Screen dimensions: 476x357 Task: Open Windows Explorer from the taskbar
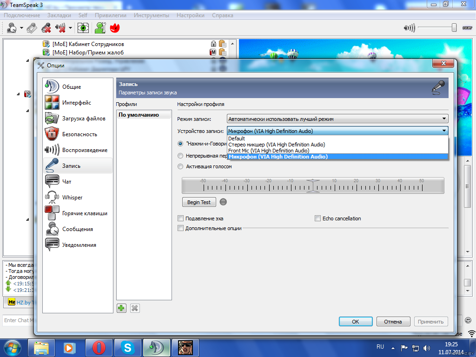click(x=41, y=348)
